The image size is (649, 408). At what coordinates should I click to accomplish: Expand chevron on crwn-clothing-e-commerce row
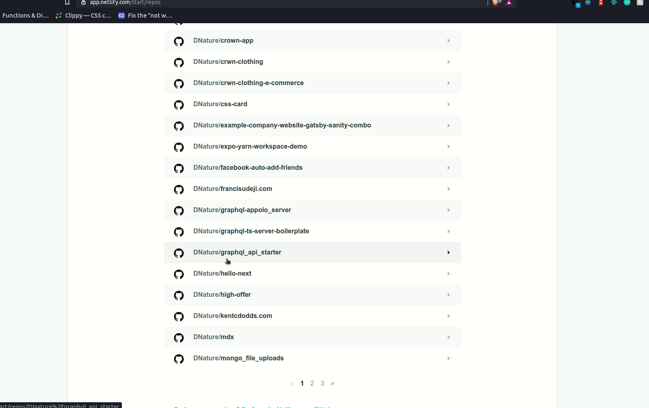point(448,83)
